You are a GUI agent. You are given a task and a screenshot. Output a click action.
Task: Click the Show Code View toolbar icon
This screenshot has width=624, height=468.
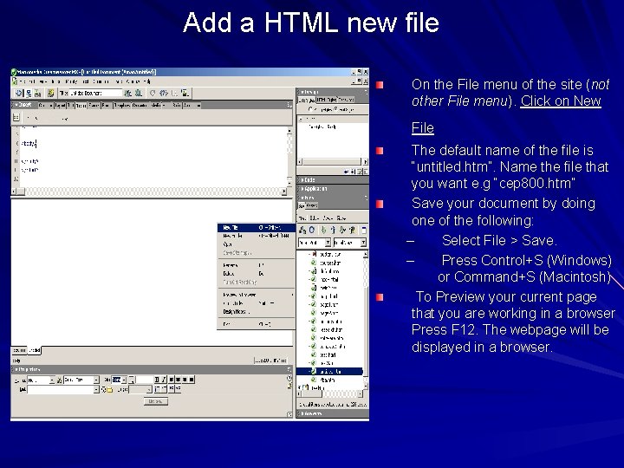tap(19, 93)
